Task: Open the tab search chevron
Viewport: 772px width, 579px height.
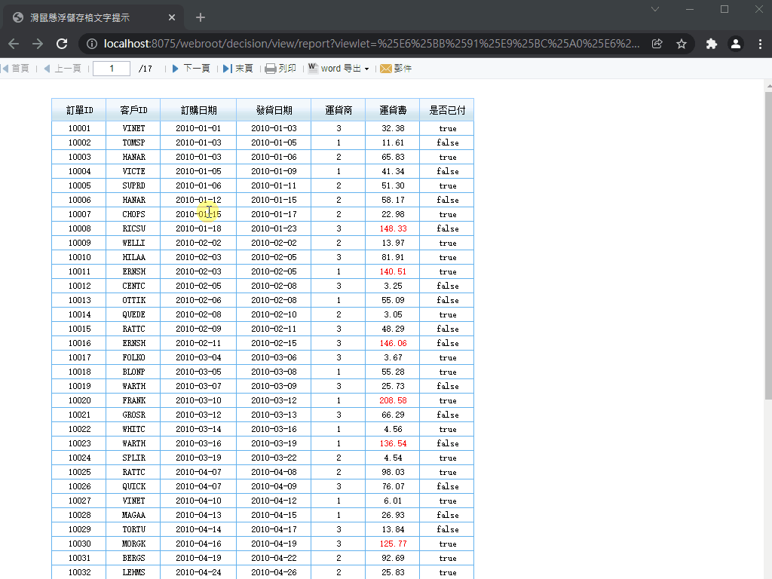Action: coord(655,9)
